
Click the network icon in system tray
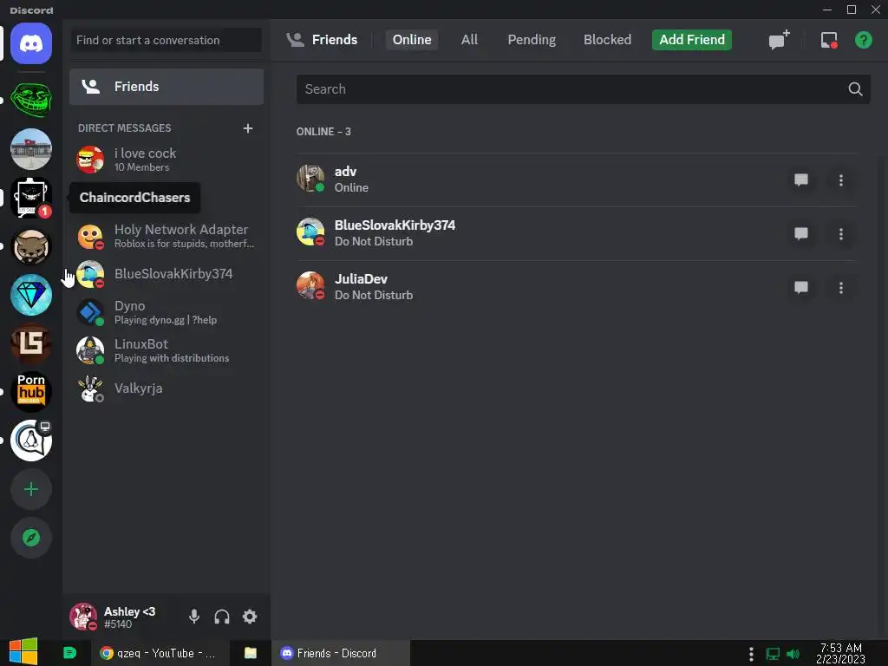[x=773, y=654]
